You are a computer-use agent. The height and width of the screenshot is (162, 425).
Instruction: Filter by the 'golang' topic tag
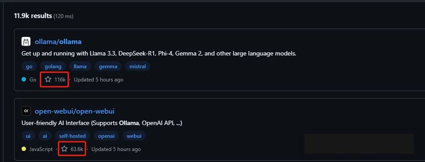pos(53,66)
